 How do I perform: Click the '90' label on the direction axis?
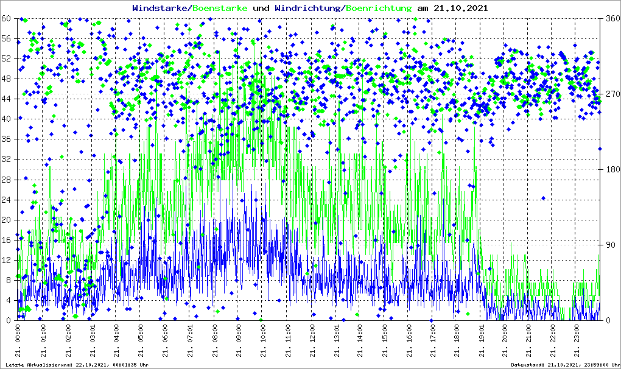pos(610,245)
